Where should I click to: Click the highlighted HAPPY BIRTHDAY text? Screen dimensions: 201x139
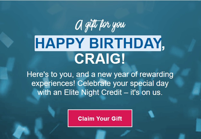pyautogui.click(x=98, y=43)
